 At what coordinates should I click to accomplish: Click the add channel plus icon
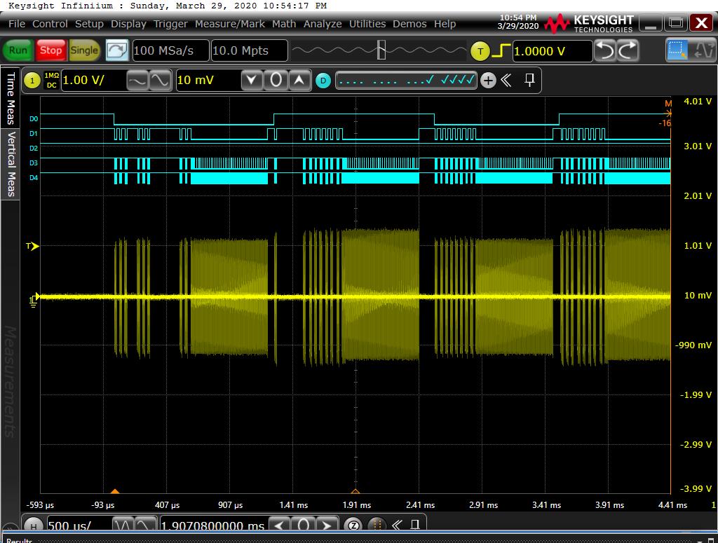point(488,81)
